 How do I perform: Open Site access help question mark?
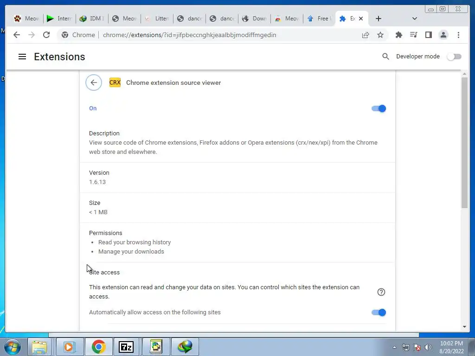(381, 292)
